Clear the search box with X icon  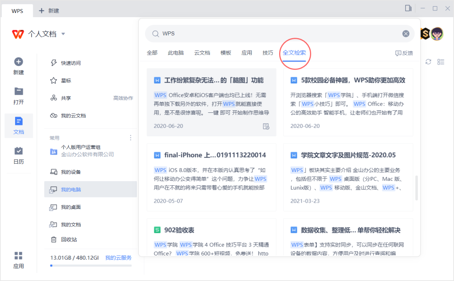coord(406,34)
